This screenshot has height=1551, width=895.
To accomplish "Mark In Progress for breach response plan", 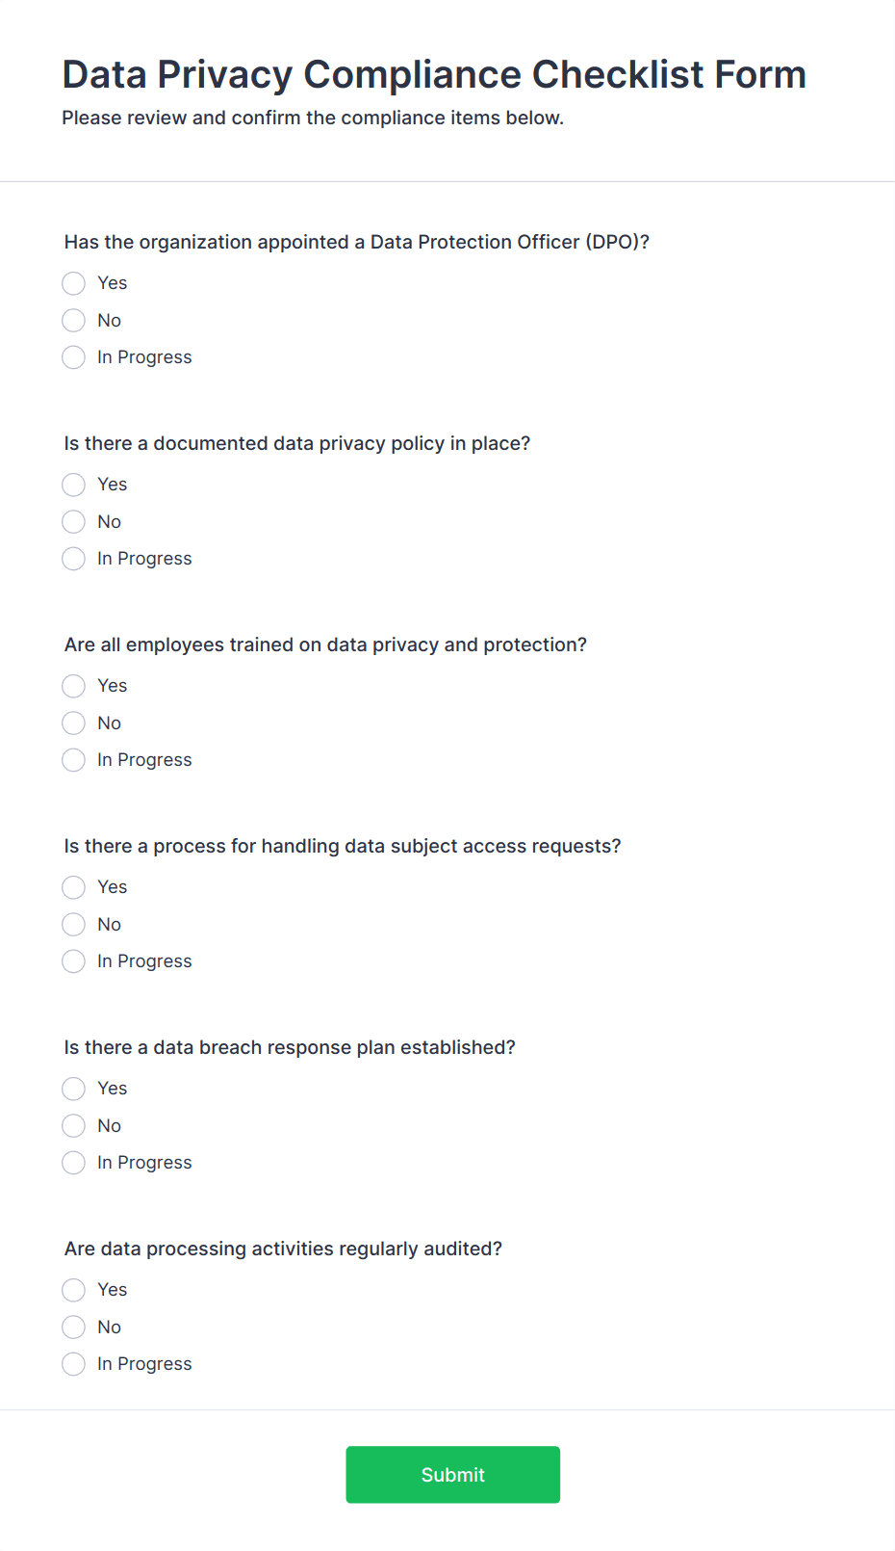I will click(x=73, y=1163).
